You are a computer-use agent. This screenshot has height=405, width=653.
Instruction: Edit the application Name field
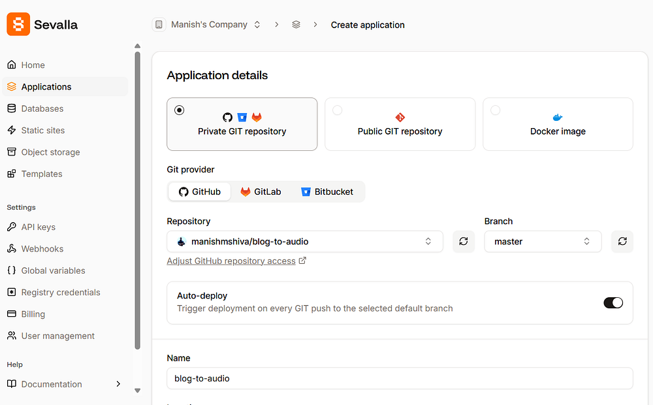pos(400,378)
